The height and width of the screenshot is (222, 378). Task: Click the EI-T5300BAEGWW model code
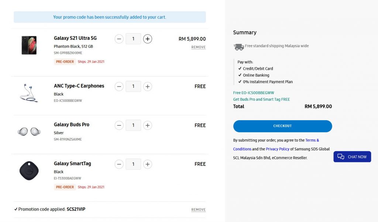(68, 178)
